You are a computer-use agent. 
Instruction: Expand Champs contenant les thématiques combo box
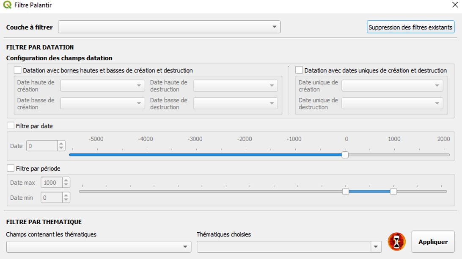pyautogui.click(x=99, y=247)
